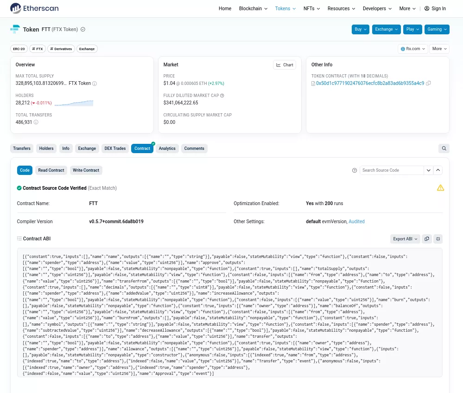Jump to next source code search match
The width and height of the screenshot is (463, 393).
tap(429, 170)
